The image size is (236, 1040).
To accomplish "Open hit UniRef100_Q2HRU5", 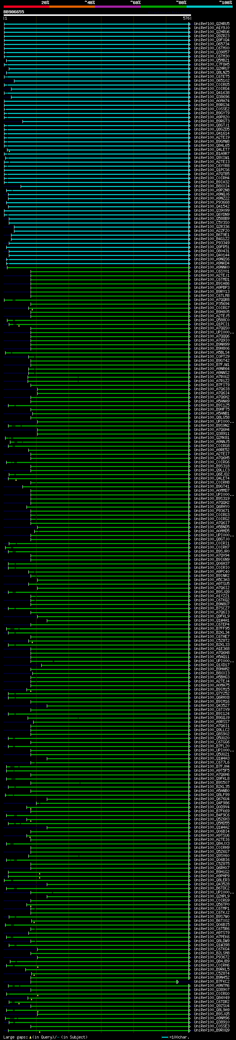I will [x=211, y=24].
